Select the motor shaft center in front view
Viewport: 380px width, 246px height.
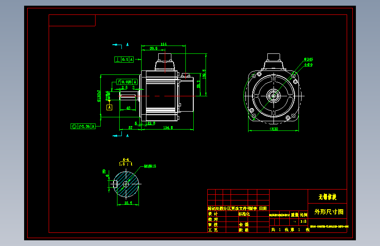click(x=273, y=96)
